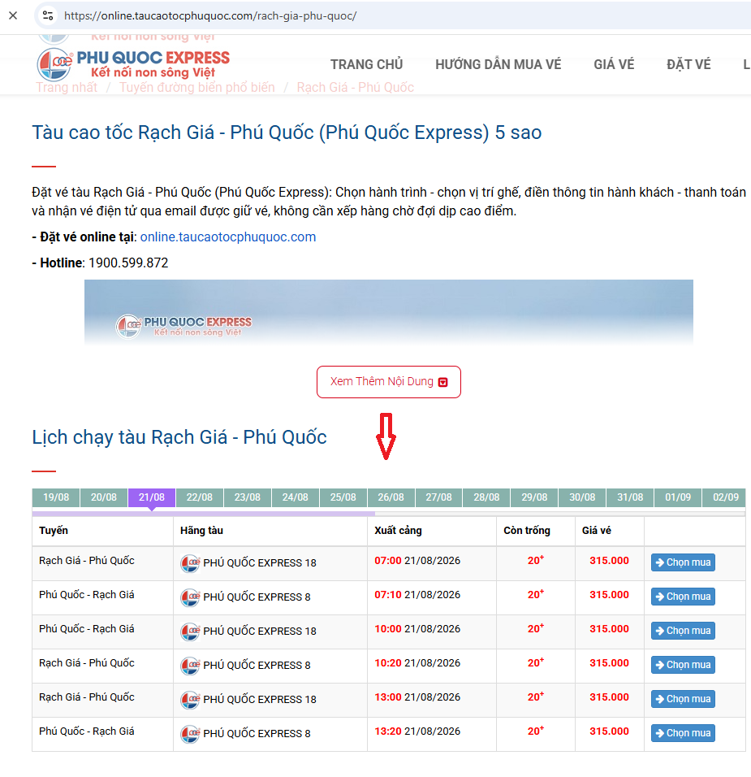This screenshot has height=777, width=751.
Task: Click the Phu Quoc Express header logo
Action: click(x=134, y=64)
